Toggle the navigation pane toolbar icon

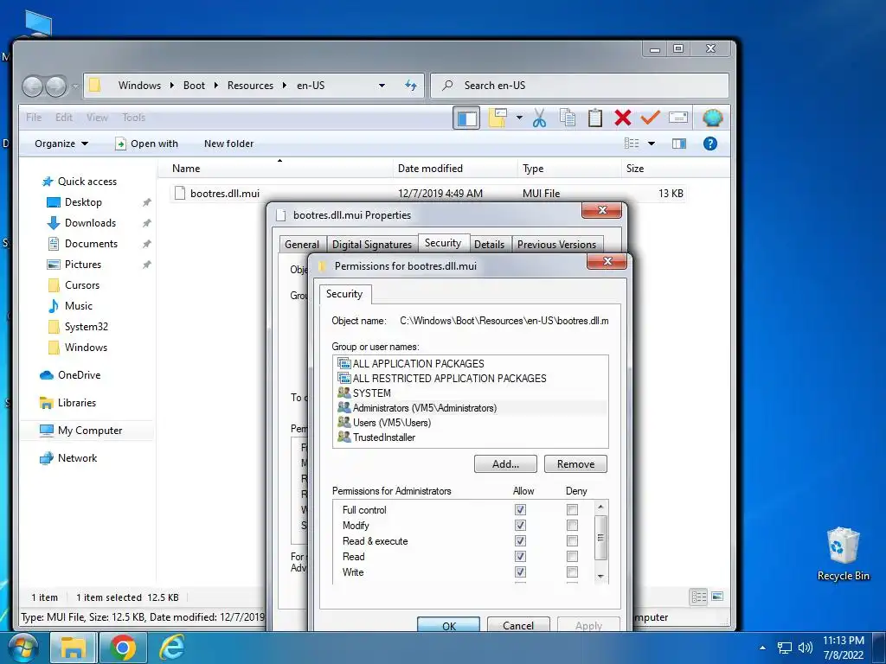pyautogui.click(x=466, y=118)
